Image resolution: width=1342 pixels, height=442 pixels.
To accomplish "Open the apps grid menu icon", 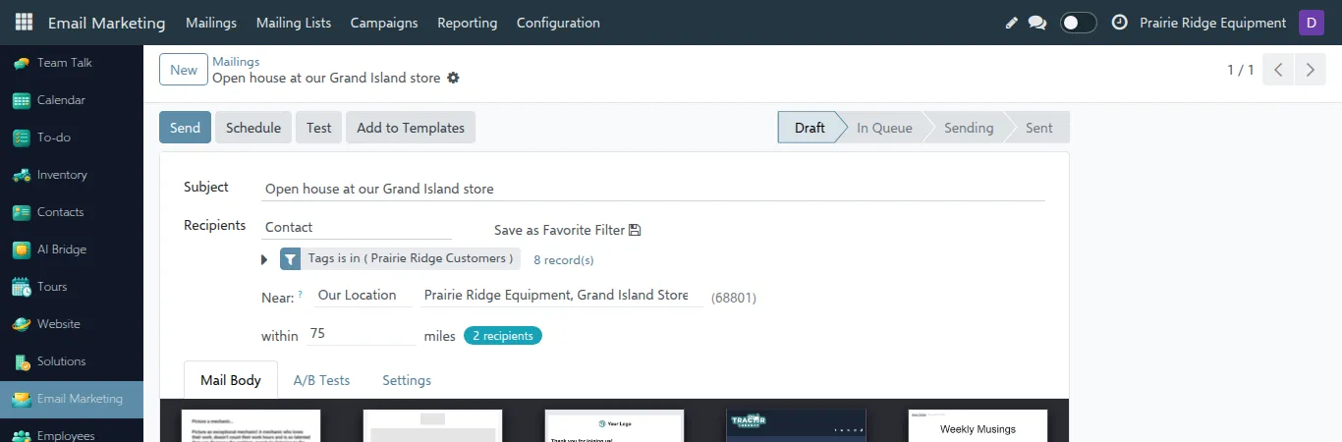I will 24,23.
